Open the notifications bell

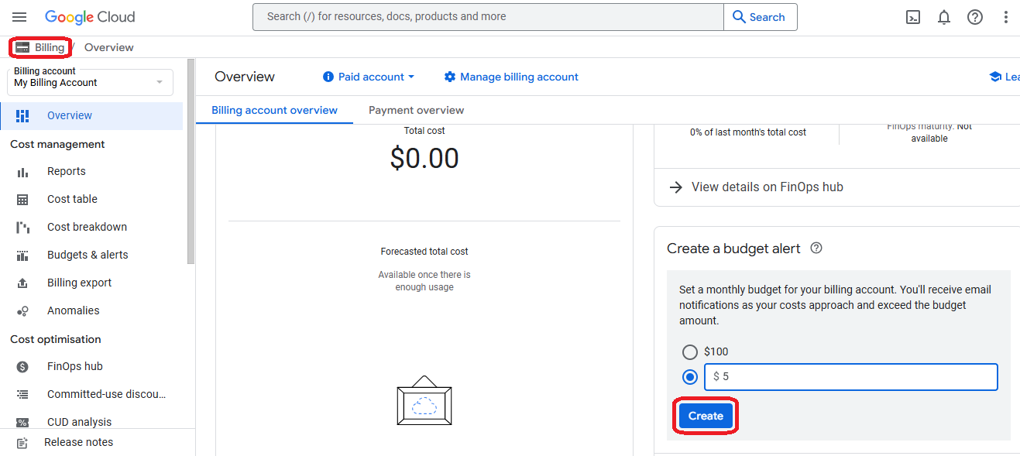(x=944, y=17)
